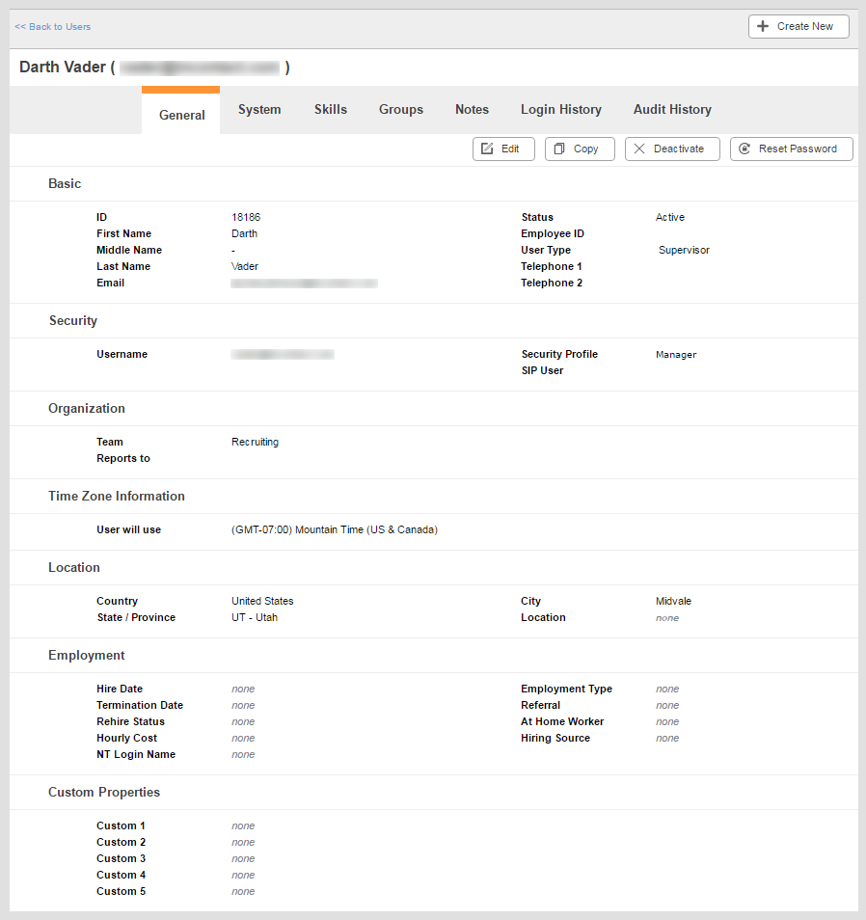Click the At Home Worker label
The width and height of the screenshot is (866, 920).
tap(562, 721)
